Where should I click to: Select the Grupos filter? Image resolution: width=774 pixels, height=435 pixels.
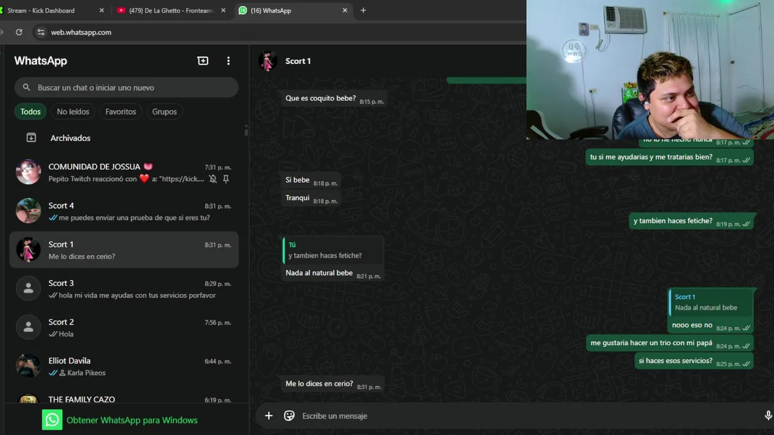(164, 111)
